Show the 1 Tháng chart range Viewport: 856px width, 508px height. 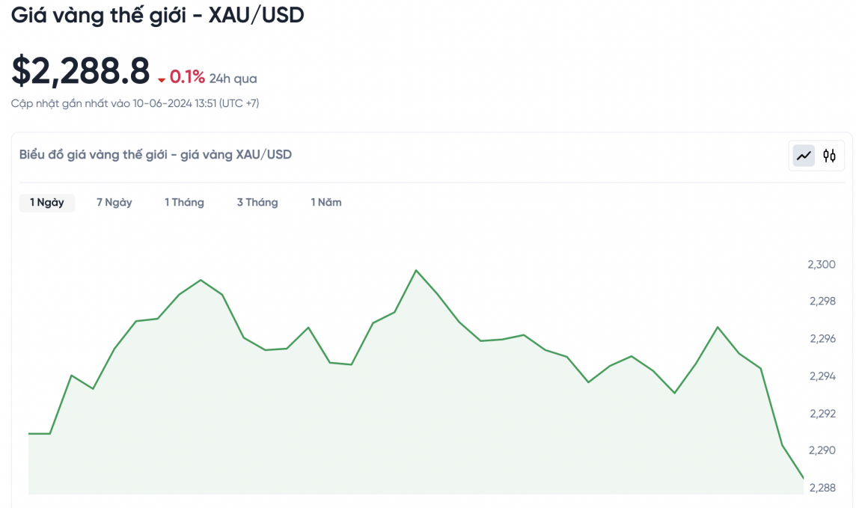point(184,202)
